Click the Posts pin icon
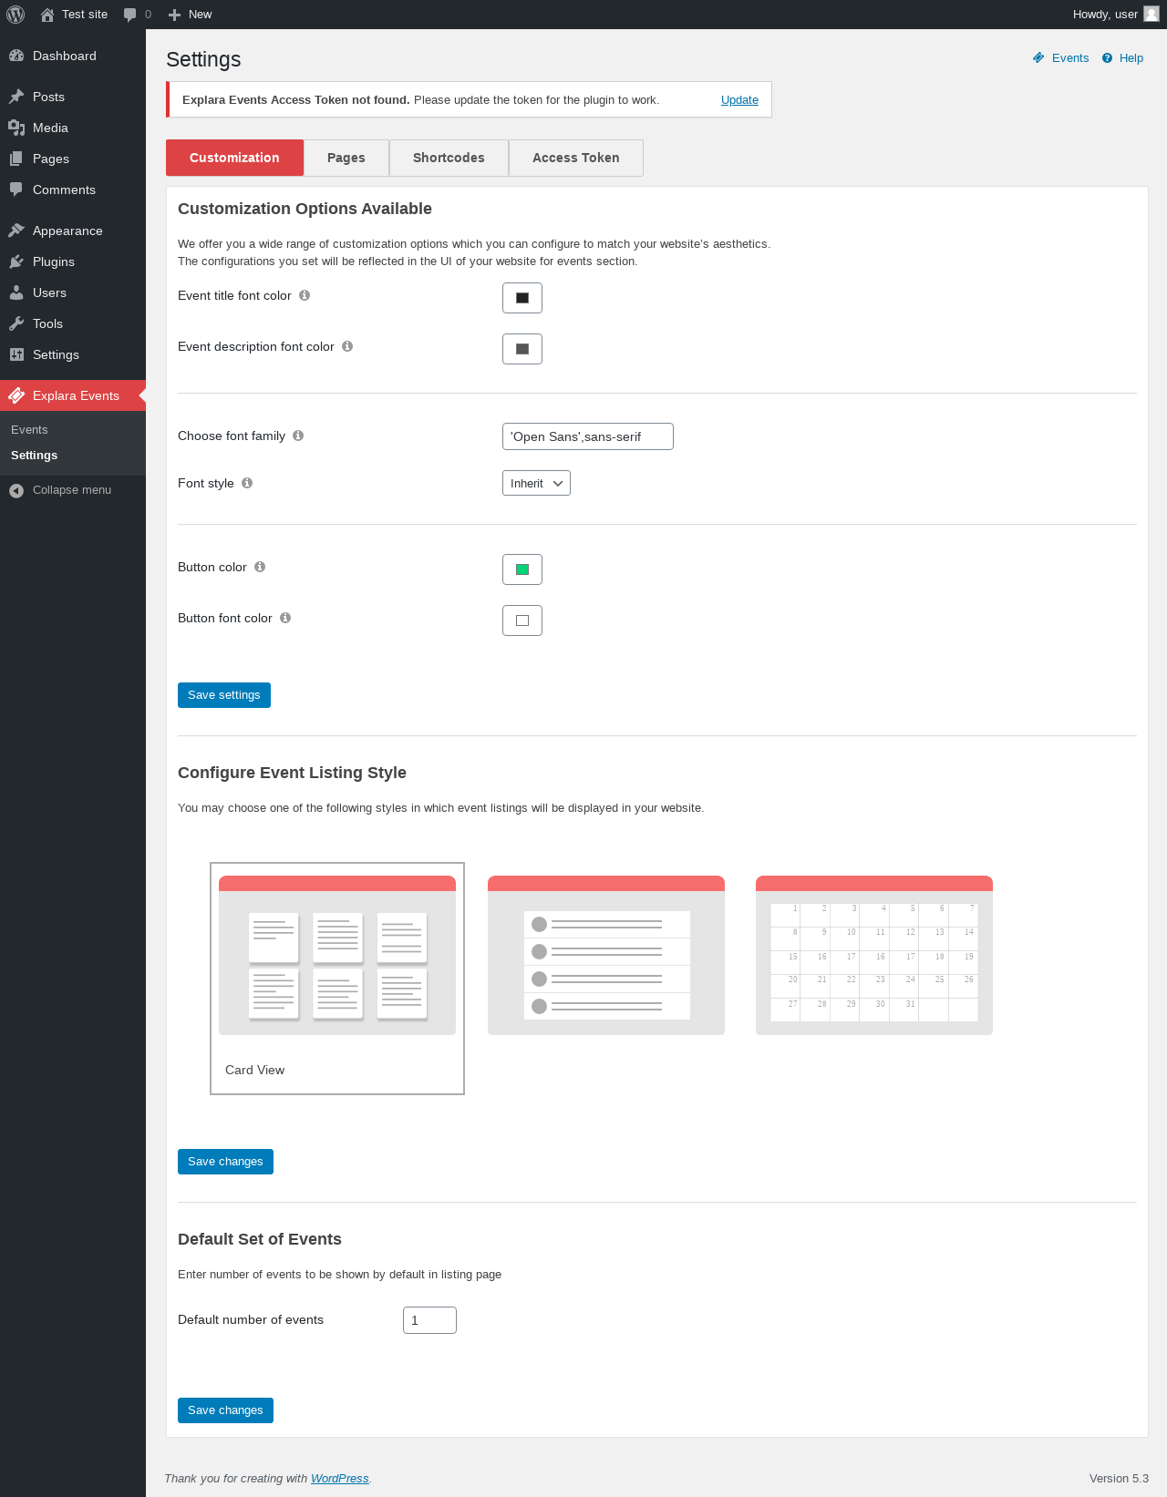Screen dimensions: 1167x1497 tap(16, 97)
